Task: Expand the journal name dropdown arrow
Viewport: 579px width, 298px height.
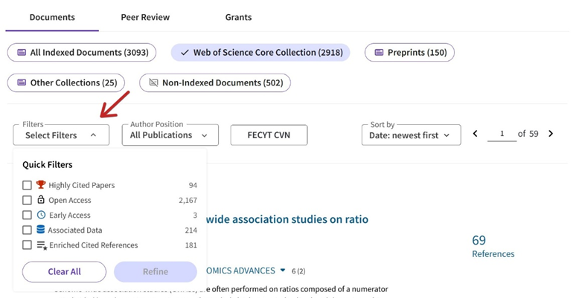Action: (283, 271)
